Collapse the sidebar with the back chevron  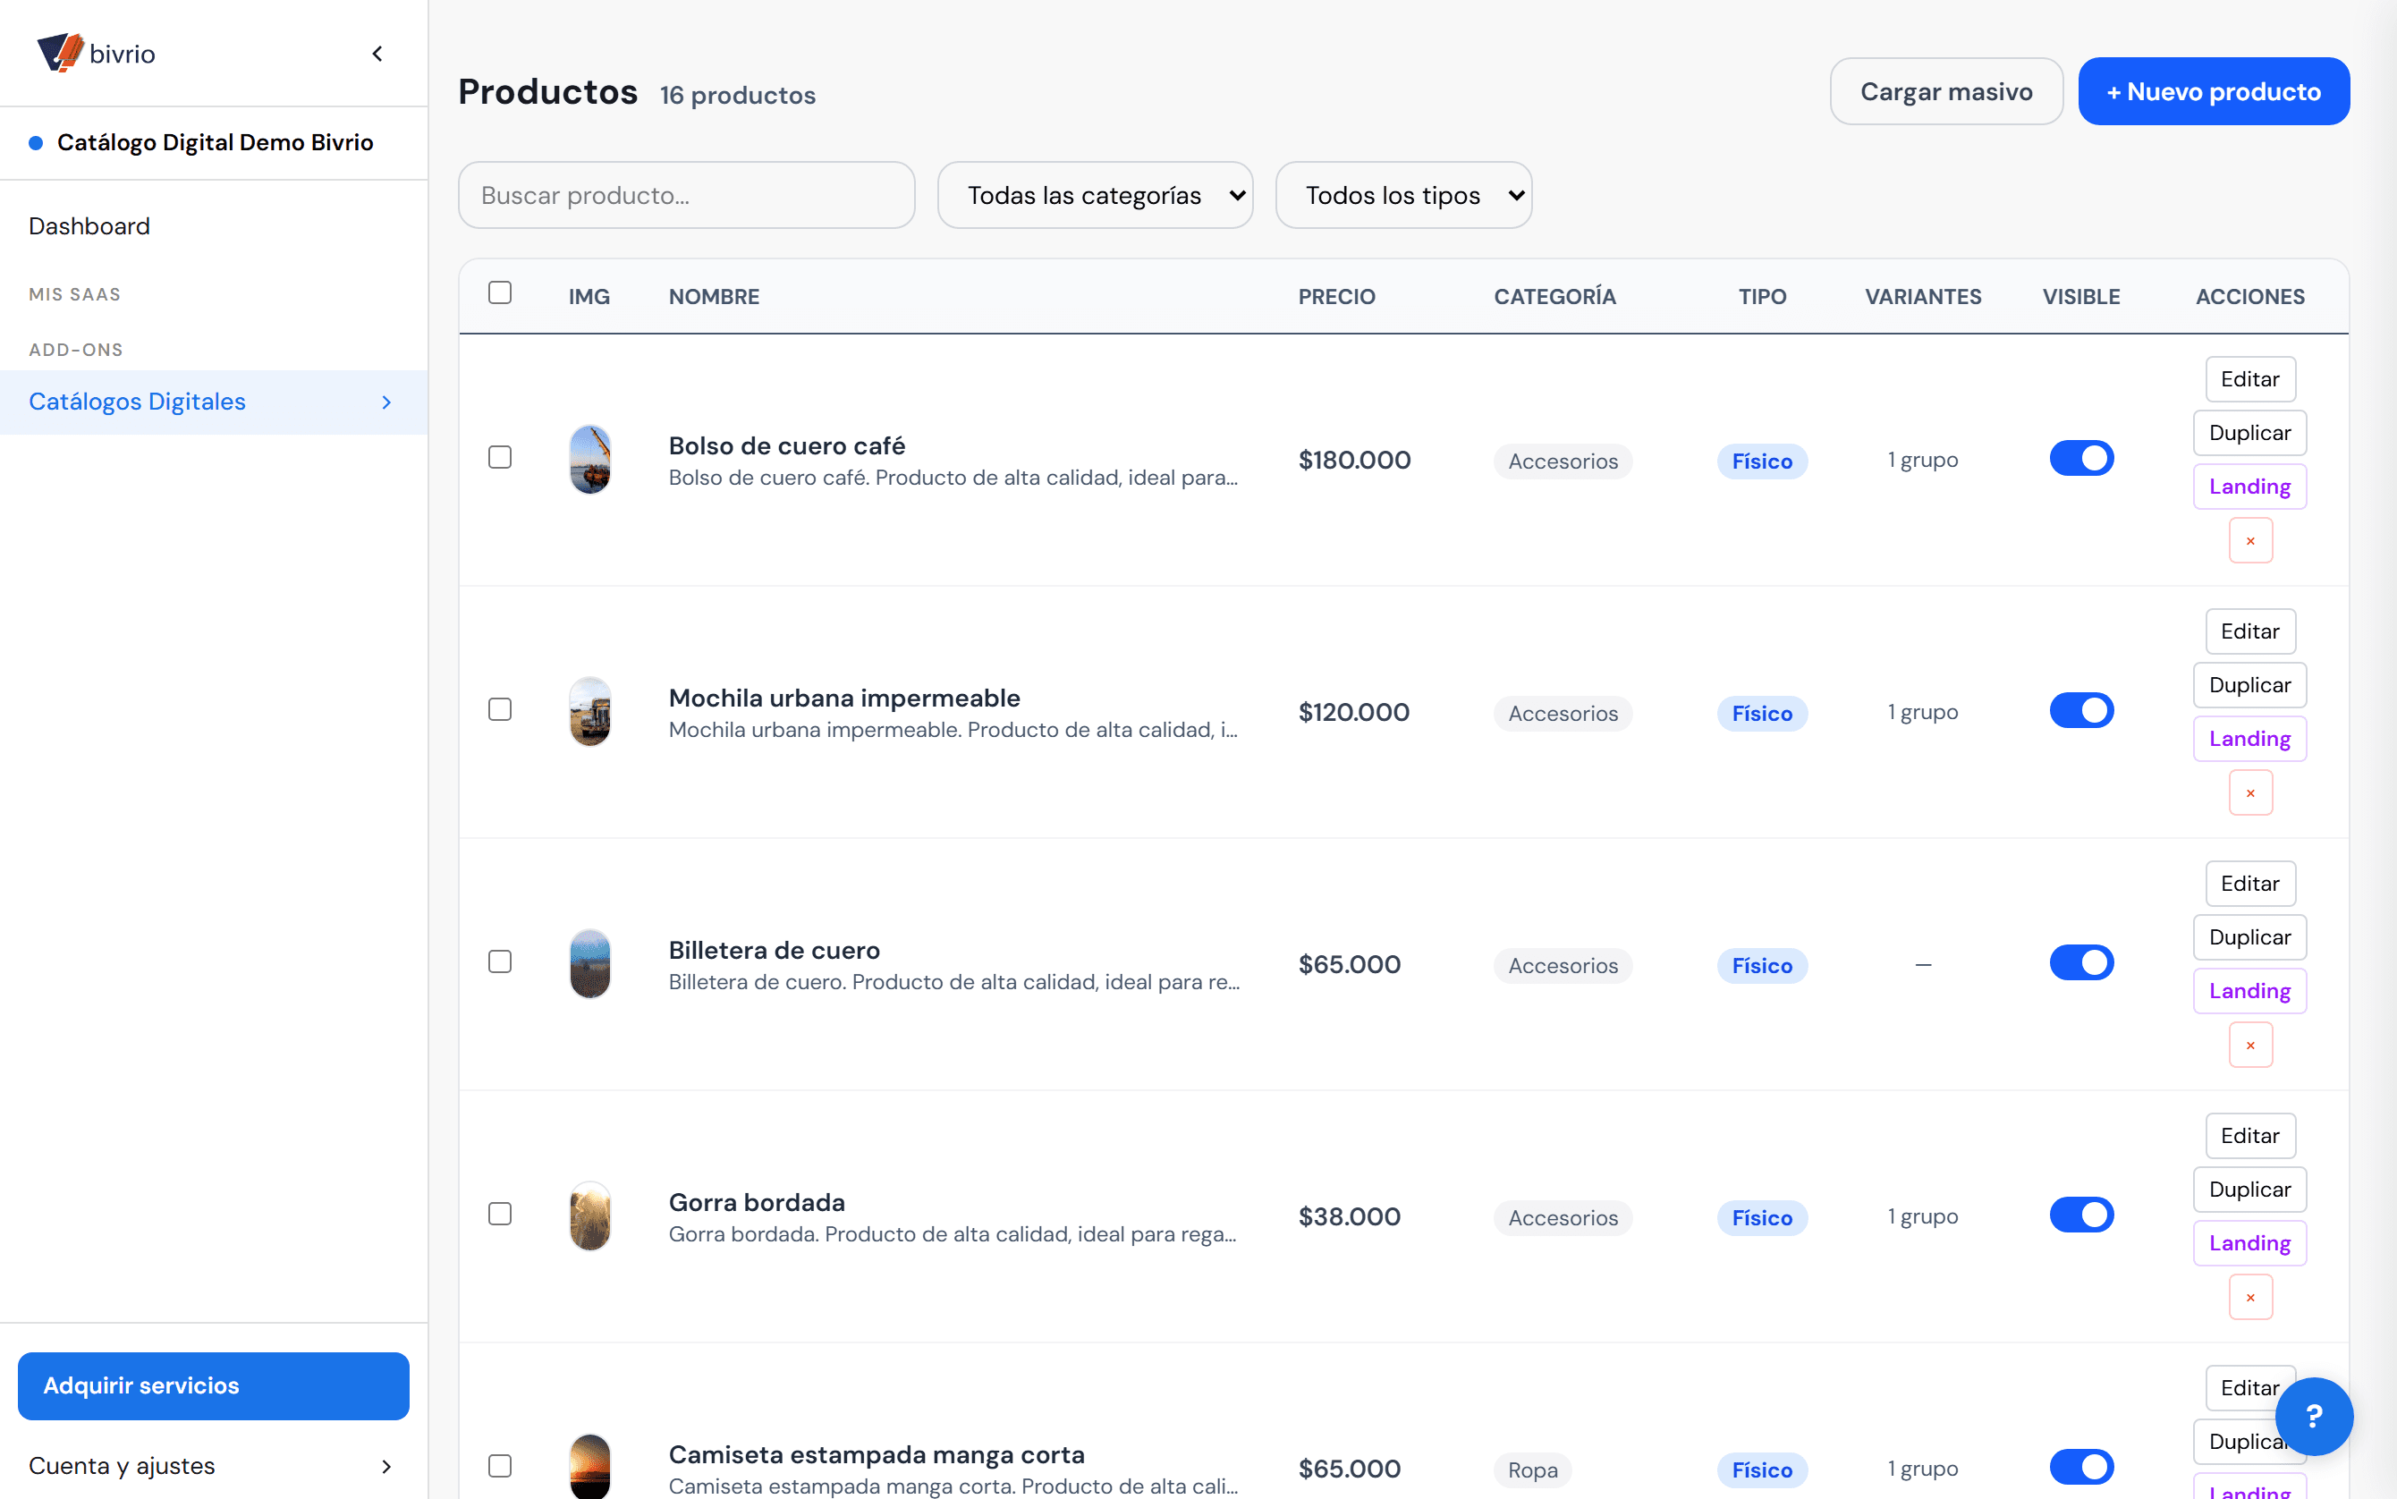377,54
